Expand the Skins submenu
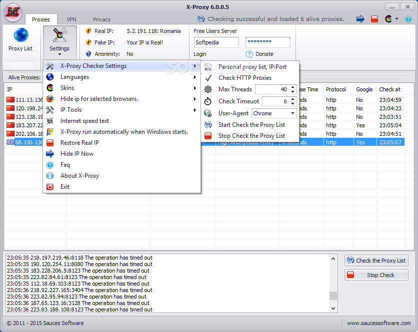The image size is (418, 332). [195, 88]
